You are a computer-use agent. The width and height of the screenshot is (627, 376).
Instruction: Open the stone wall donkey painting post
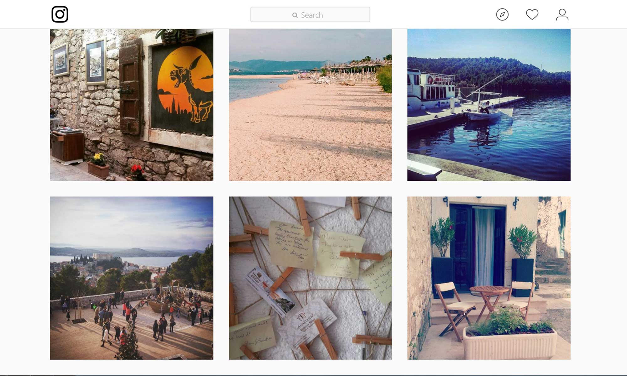pyautogui.click(x=132, y=105)
